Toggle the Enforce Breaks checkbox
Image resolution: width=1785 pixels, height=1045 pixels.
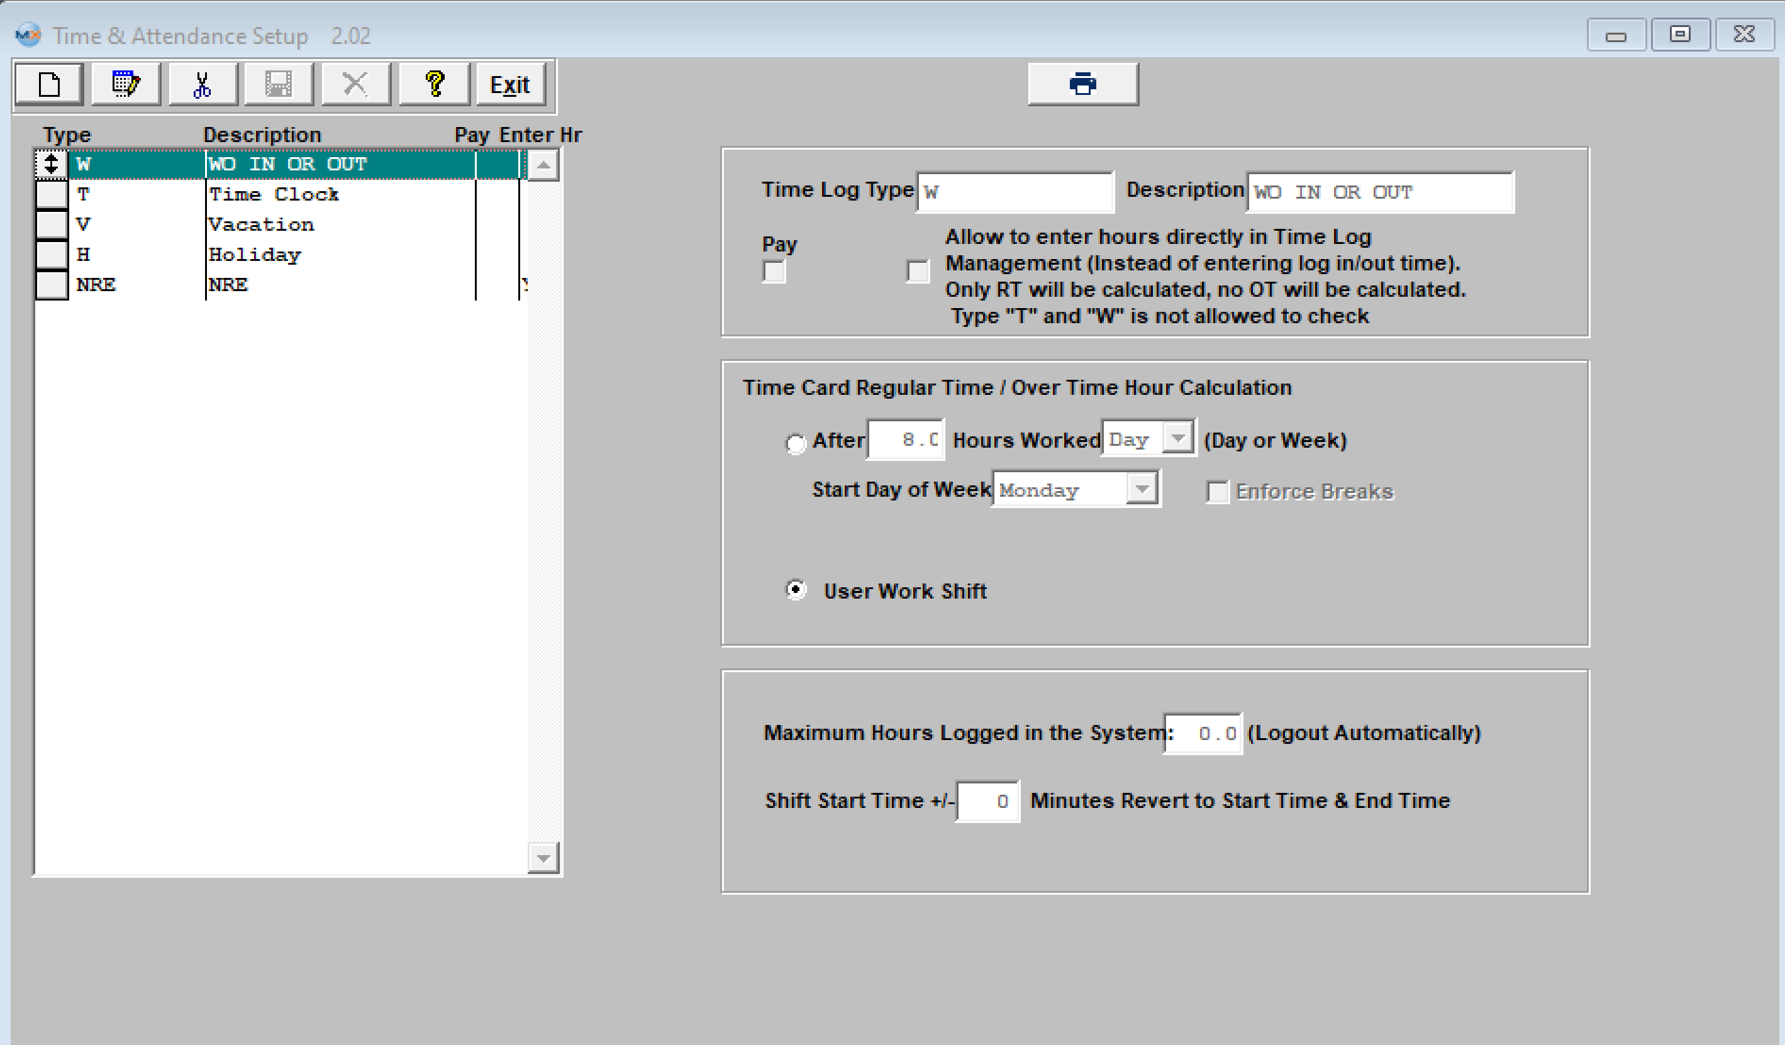click(1217, 491)
